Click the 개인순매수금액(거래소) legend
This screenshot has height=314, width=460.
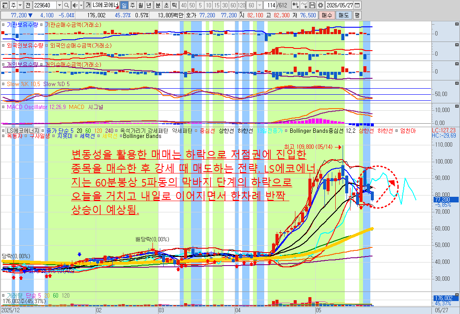click(73, 64)
